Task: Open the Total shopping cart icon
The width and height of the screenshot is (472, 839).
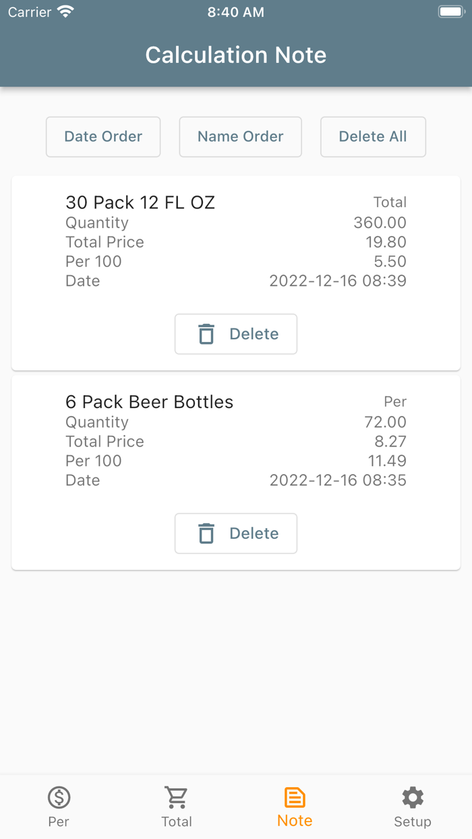Action: pyautogui.click(x=177, y=798)
